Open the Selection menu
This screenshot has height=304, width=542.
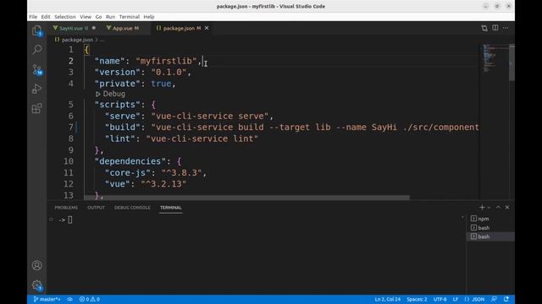click(x=65, y=17)
